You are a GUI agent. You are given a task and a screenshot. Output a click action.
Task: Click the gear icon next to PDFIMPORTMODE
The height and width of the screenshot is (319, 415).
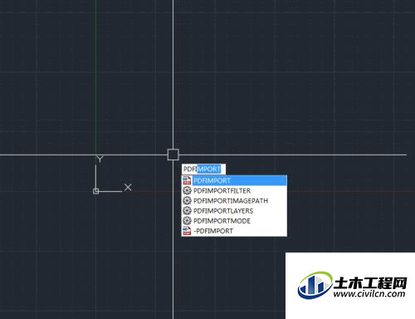click(188, 221)
